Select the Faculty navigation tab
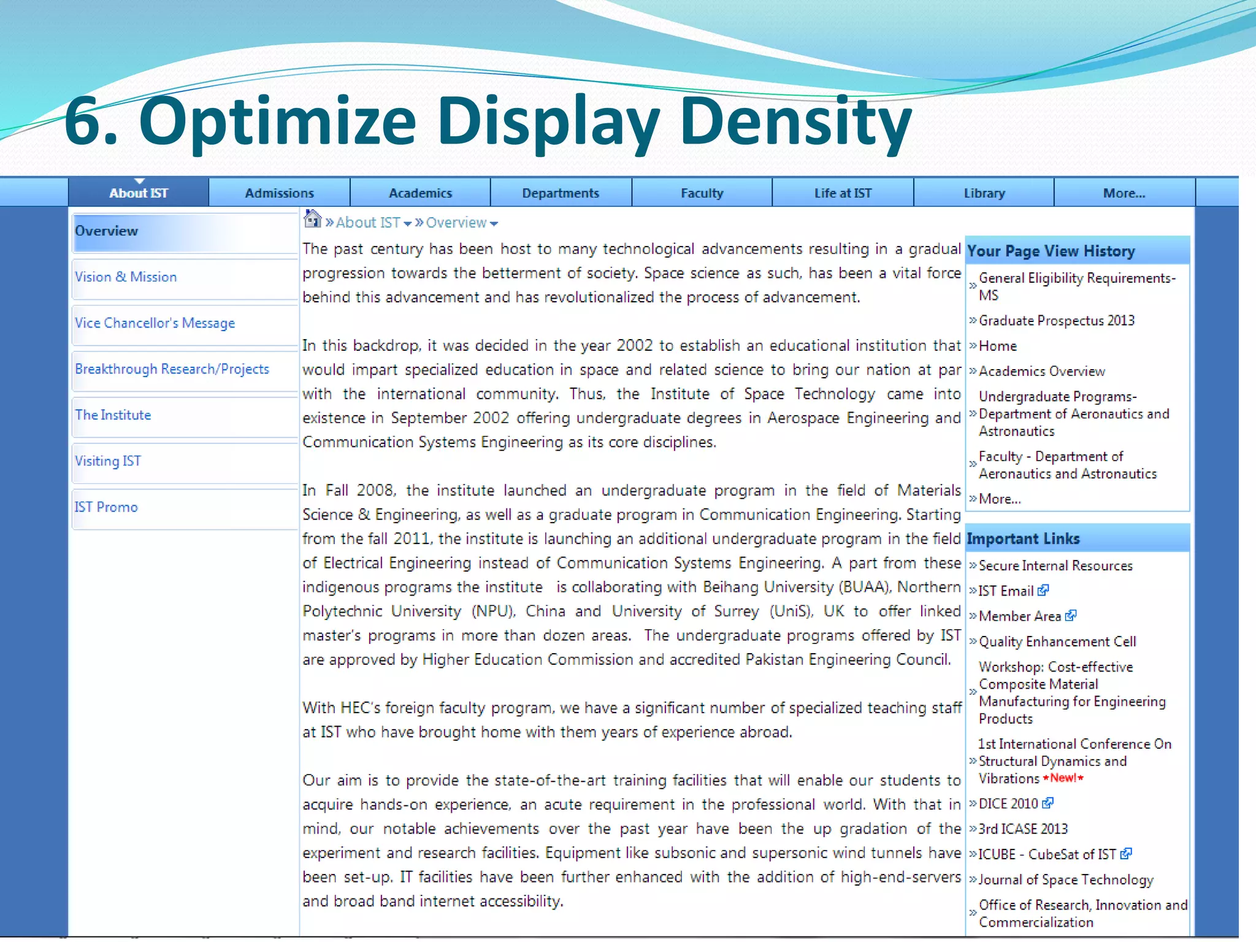 click(702, 193)
